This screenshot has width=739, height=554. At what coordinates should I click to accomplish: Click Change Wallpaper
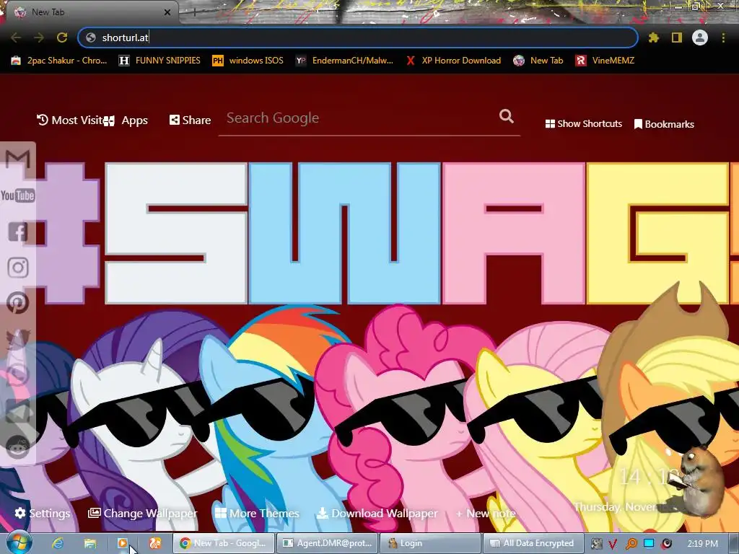click(x=143, y=513)
